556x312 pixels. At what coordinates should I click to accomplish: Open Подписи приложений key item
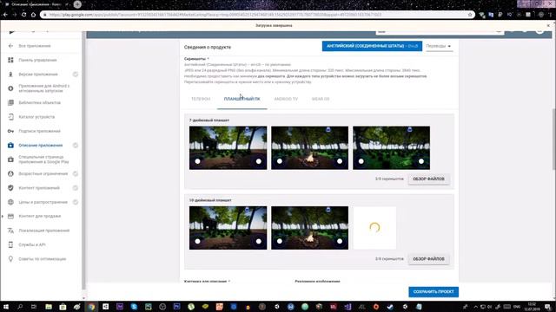[39, 131]
